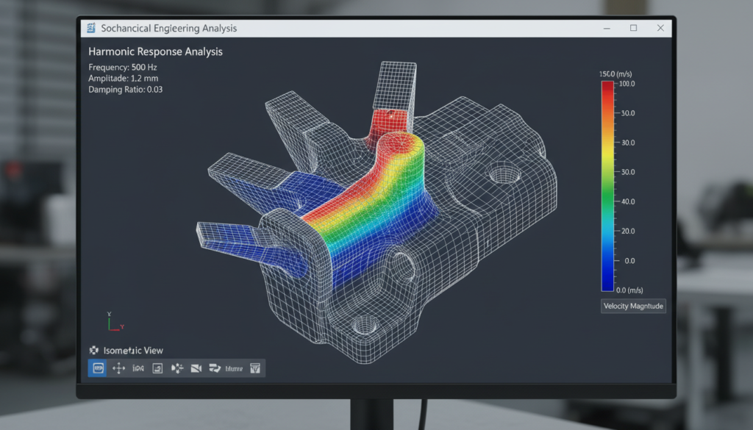753x430 pixels.
Task: Select the four-arrow pan tool
Action: click(x=118, y=368)
